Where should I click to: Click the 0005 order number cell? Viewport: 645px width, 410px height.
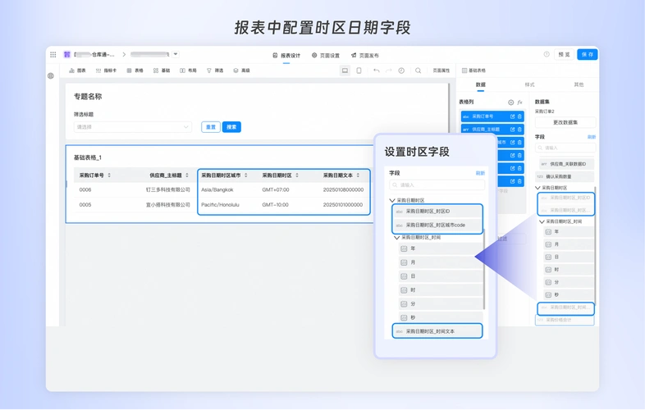tap(85, 205)
